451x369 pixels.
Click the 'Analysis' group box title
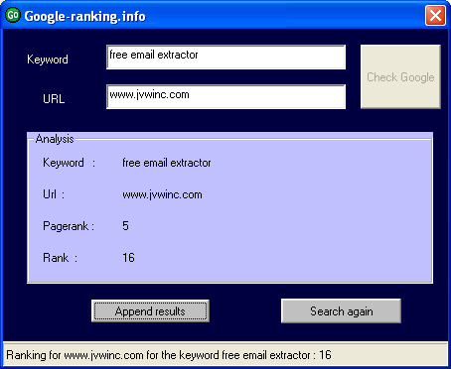(55, 139)
